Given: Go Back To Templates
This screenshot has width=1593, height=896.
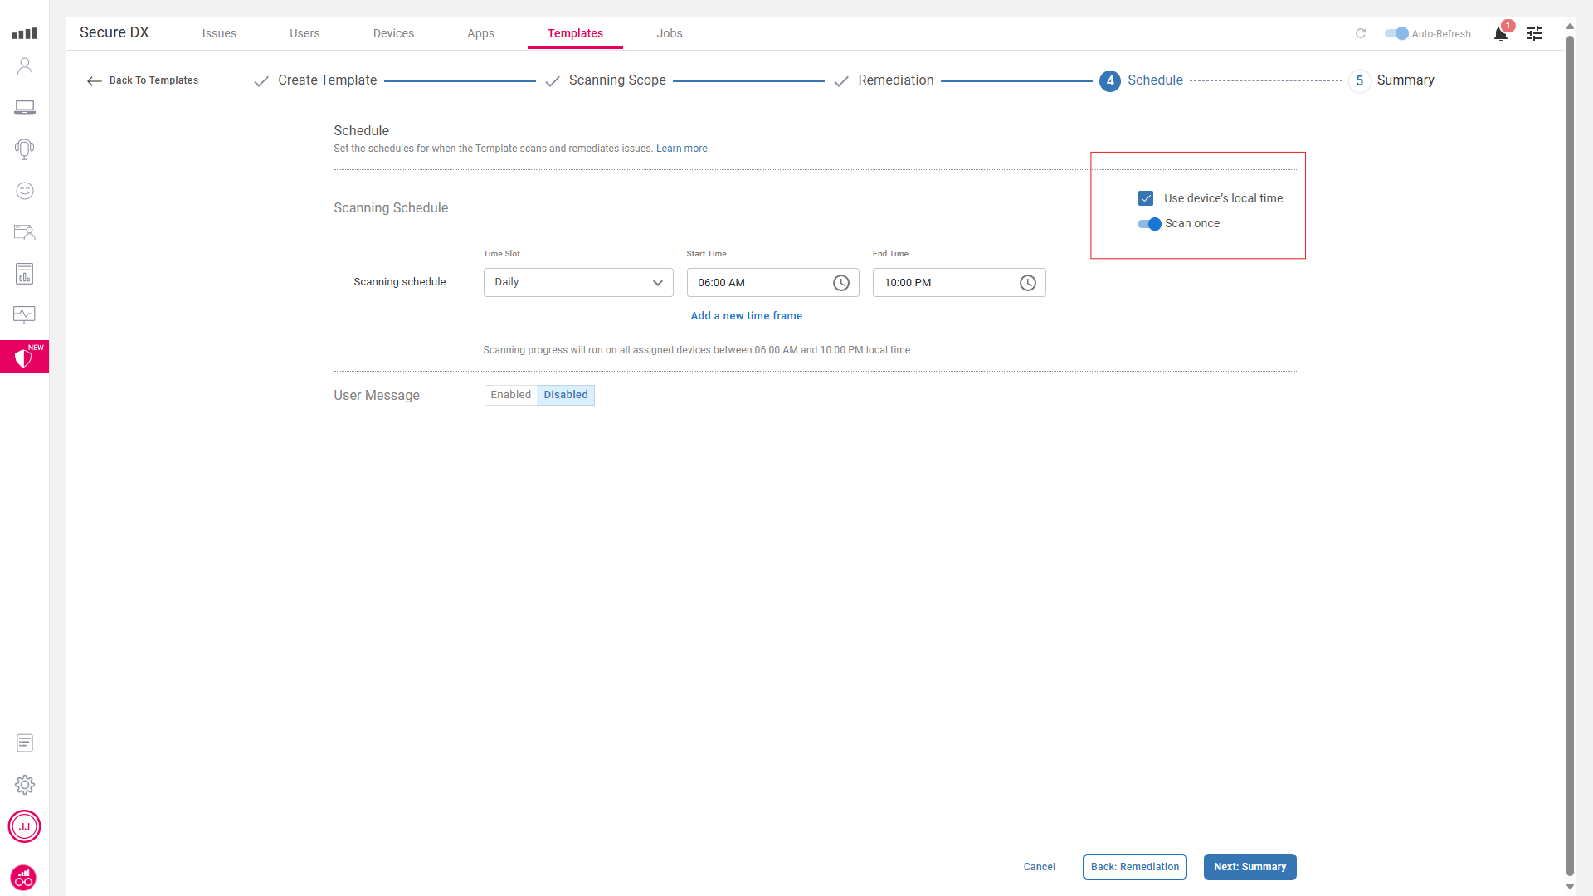Looking at the screenshot, I should (143, 80).
